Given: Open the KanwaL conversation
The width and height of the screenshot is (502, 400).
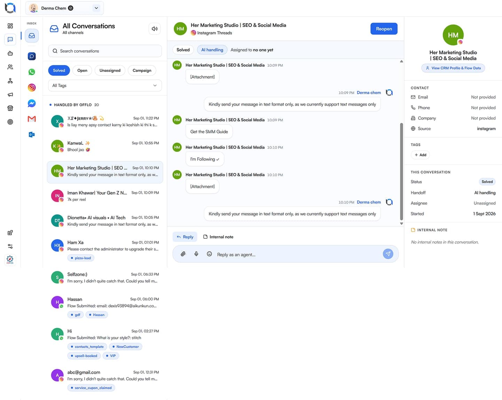Looking at the screenshot, I should click(105, 146).
